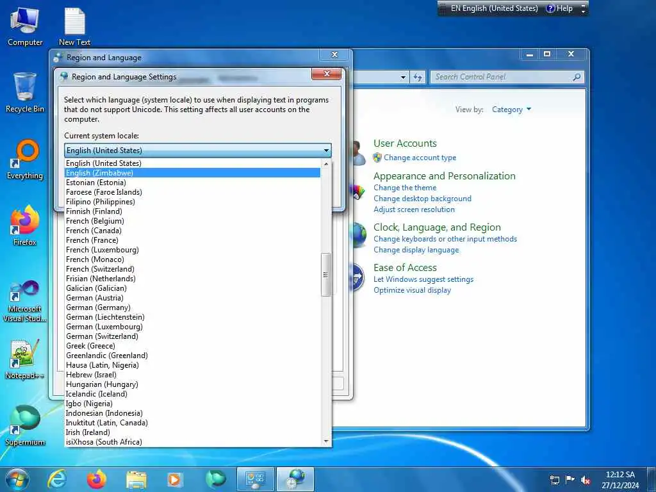Click the Control Panel search magnifier icon

[x=577, y=77]
